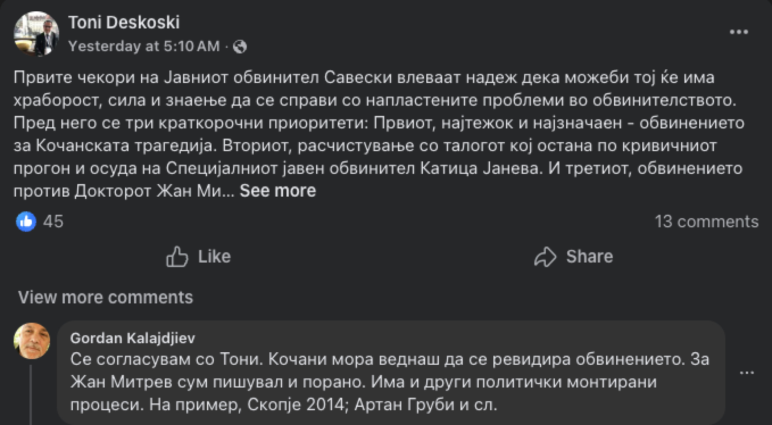Open Gordan Kalajdjiev's avatar photo
772x425 pixels.
[x=32, y=341]
